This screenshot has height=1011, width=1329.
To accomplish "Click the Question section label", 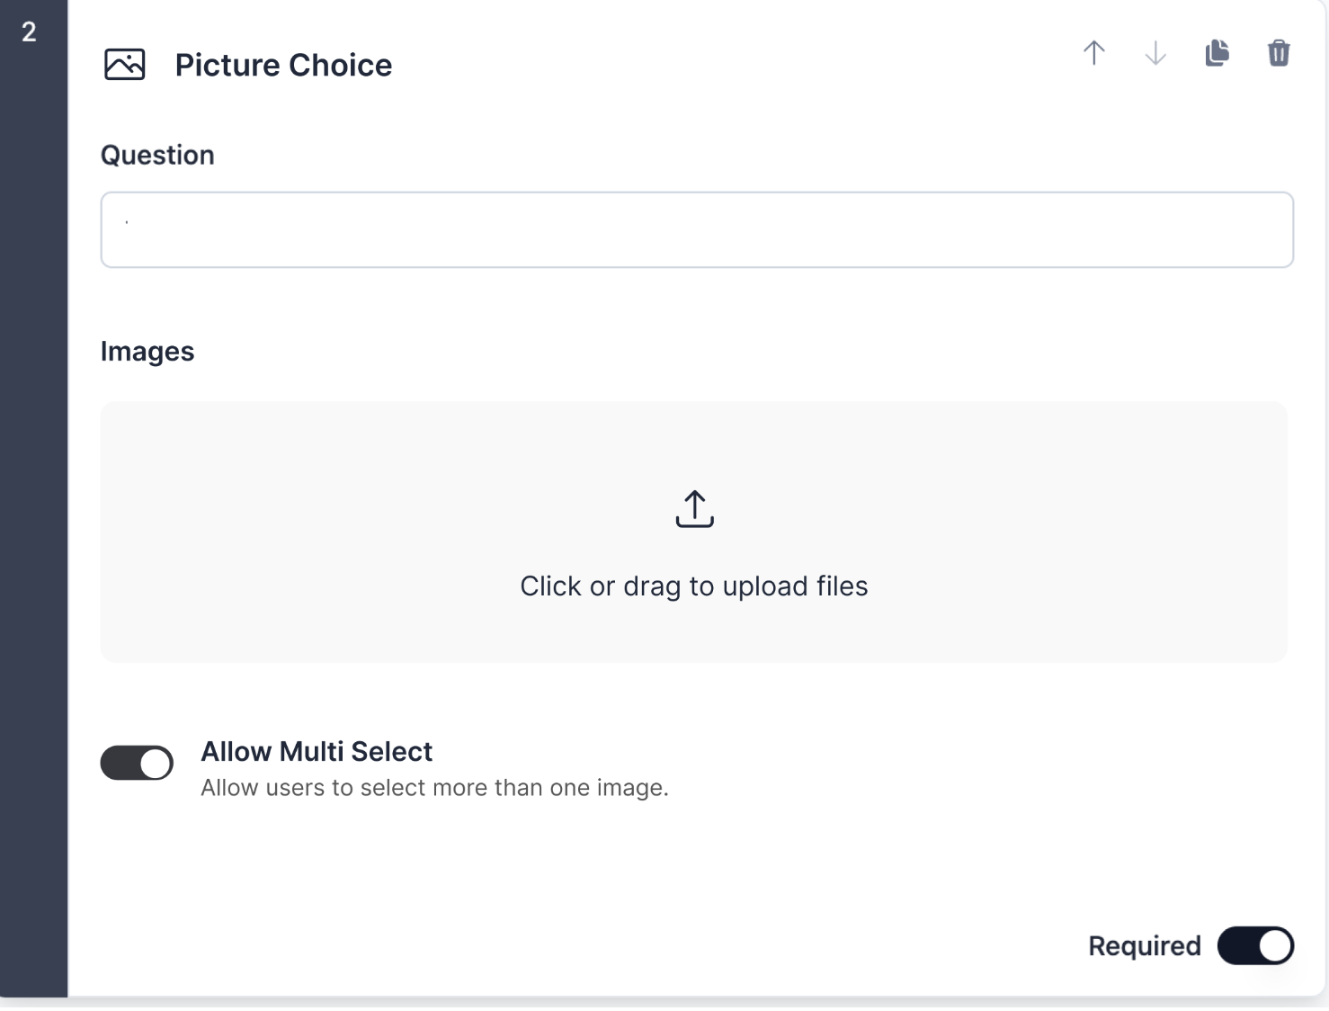I will [157, 155].
